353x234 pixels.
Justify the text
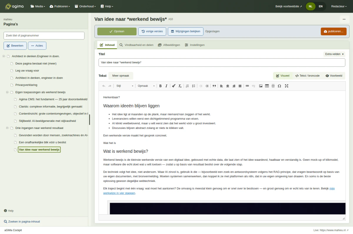click(x=240, y=86)
